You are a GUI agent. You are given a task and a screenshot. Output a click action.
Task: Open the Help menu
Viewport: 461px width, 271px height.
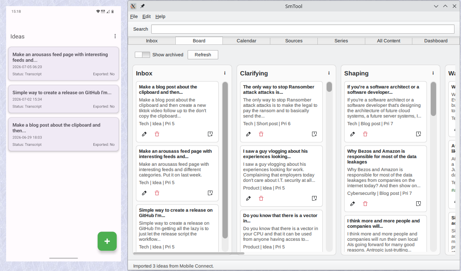click(x=160, y=16)
